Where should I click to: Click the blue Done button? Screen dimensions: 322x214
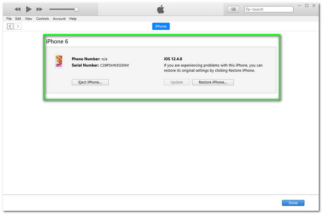[x=293, y=203]
